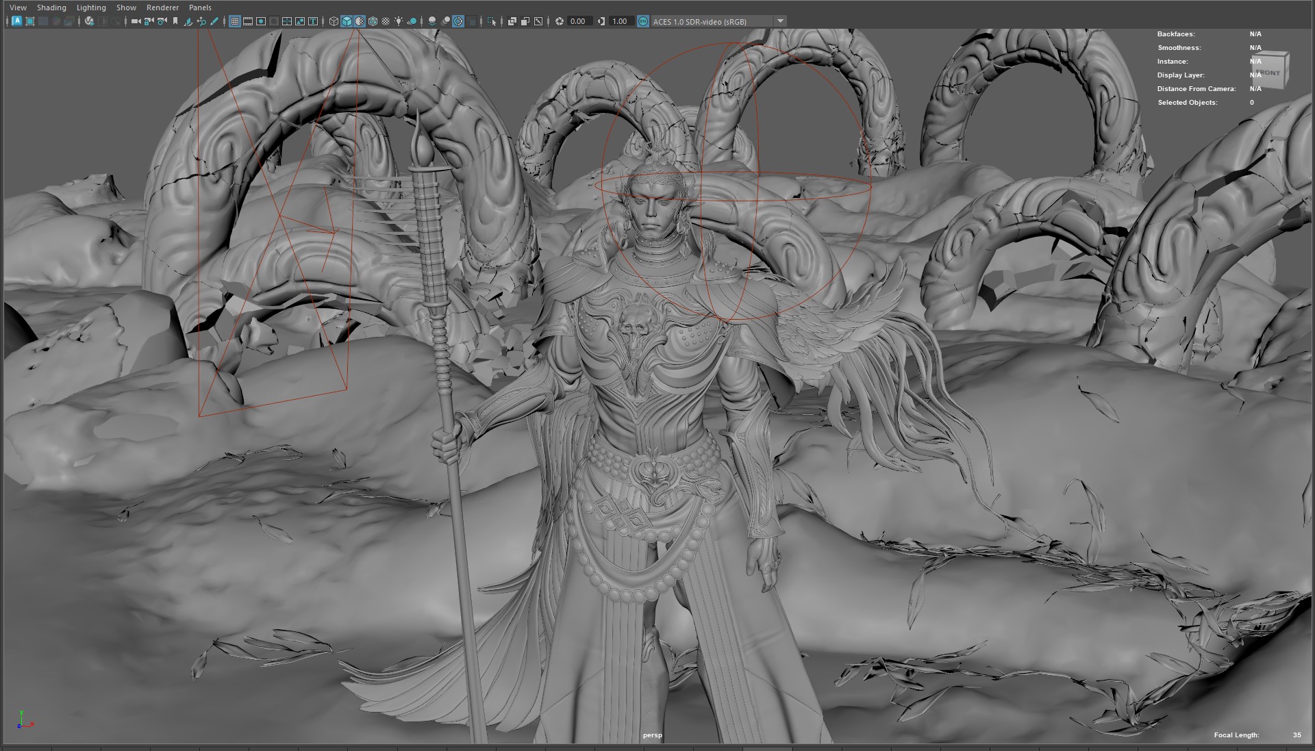Click the Gamma value field 1.00
The image size is (1315, 751).
coord(620,21)
